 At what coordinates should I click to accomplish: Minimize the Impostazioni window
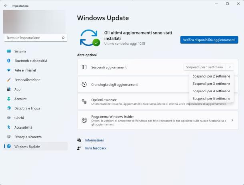[216, 4]
